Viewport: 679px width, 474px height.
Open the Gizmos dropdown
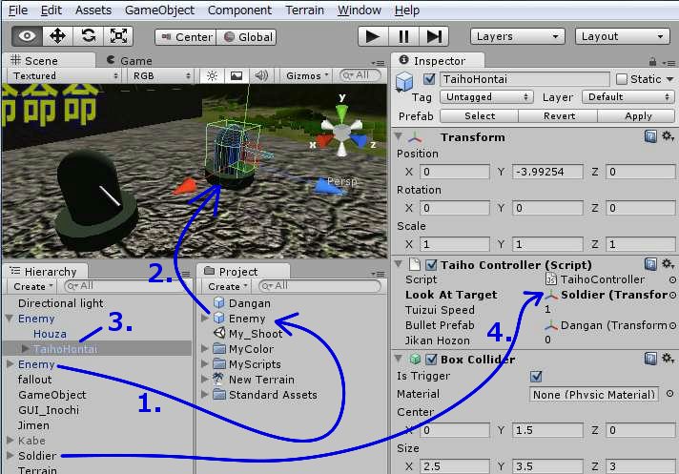[x=307, y=75]
